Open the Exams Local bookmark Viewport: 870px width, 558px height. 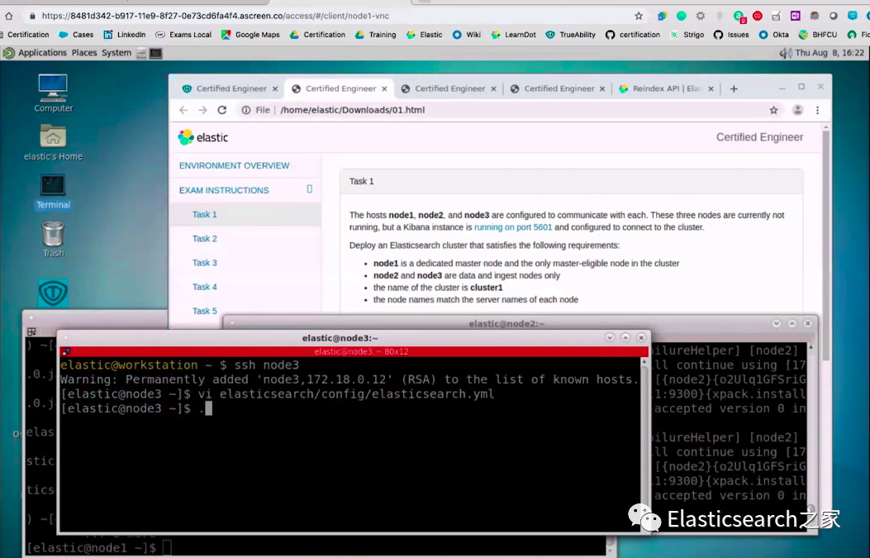tap(183, 35)
